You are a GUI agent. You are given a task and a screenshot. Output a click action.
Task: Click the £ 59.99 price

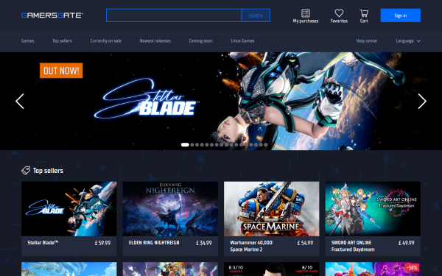(102, 243)
